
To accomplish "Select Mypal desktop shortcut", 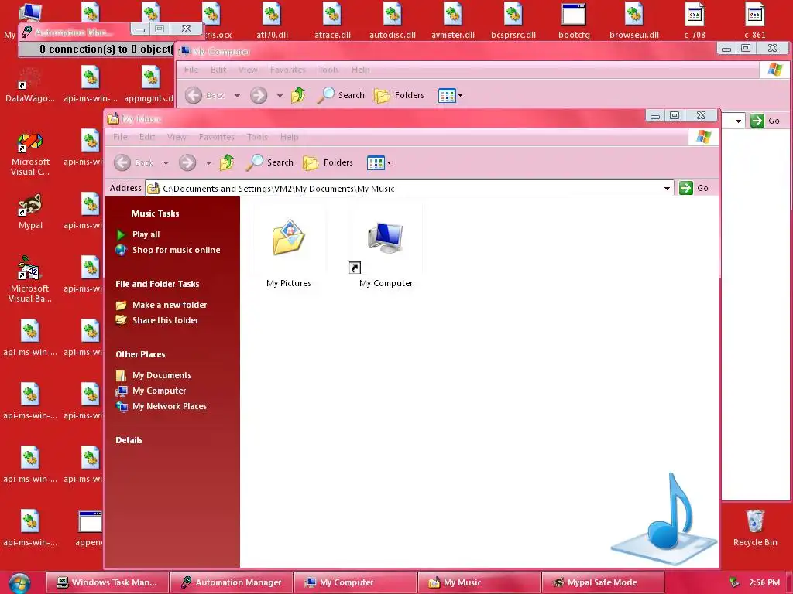I will pos(30,211).
